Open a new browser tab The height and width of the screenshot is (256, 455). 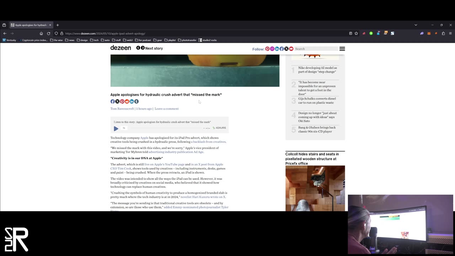58,25
